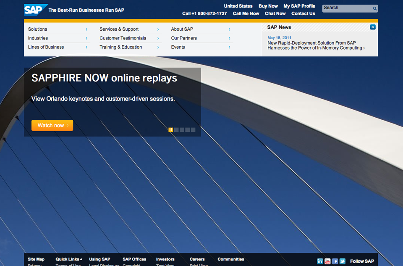The width and height of the screenshot is (403, 266).
Task: Pause the banner slideshow
Action: pyautogui.click(x=171, y=130)
